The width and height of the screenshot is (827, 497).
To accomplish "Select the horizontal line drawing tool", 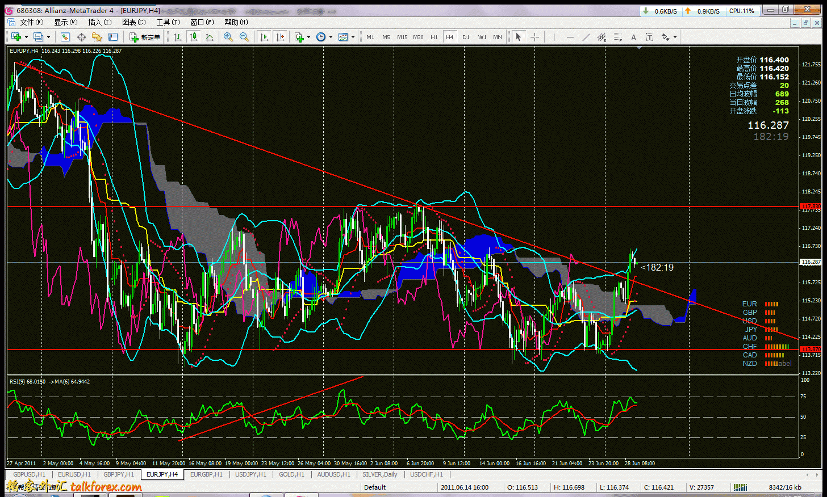I will (x=570, y=37).
